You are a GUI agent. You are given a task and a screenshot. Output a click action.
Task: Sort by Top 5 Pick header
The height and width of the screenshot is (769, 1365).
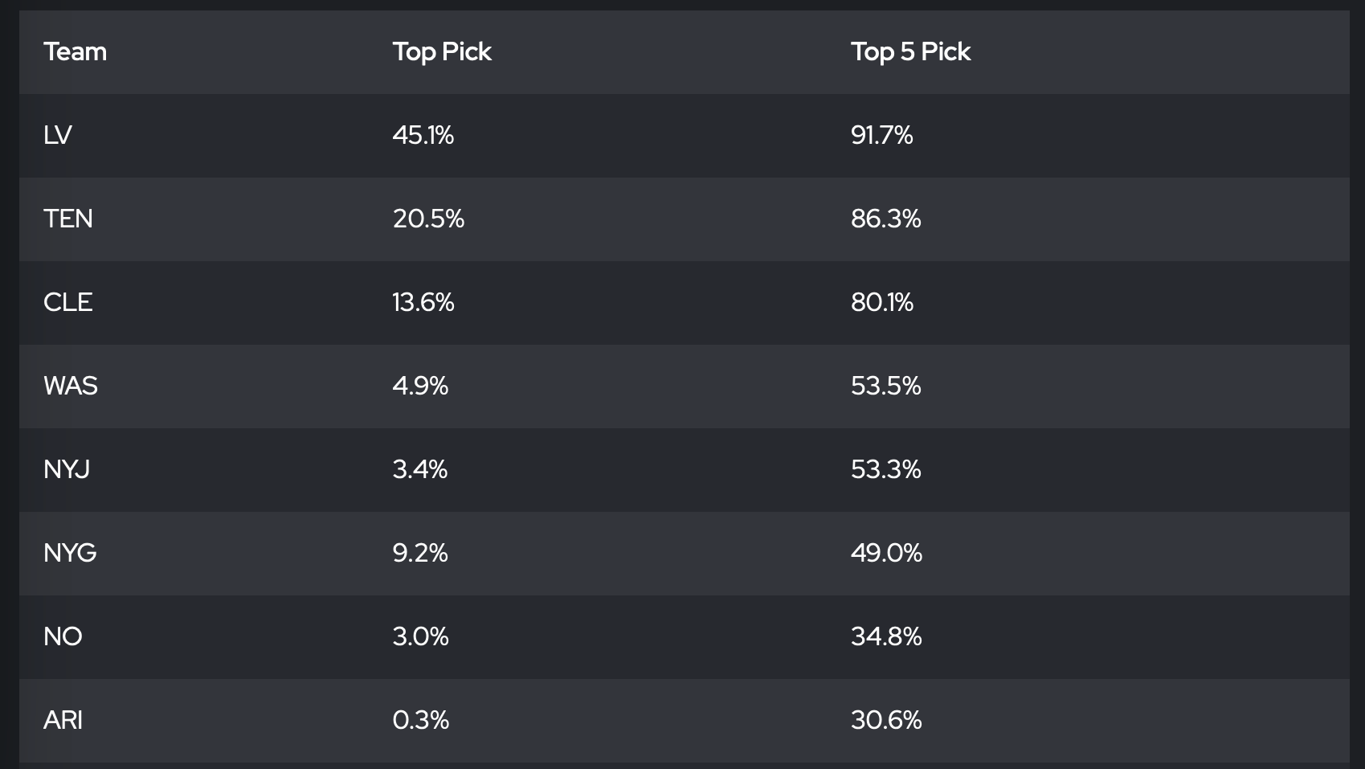pos(910,51)
